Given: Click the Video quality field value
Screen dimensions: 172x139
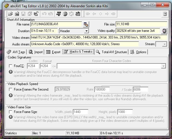Looking at the screenshot, I should coord(138,31).
